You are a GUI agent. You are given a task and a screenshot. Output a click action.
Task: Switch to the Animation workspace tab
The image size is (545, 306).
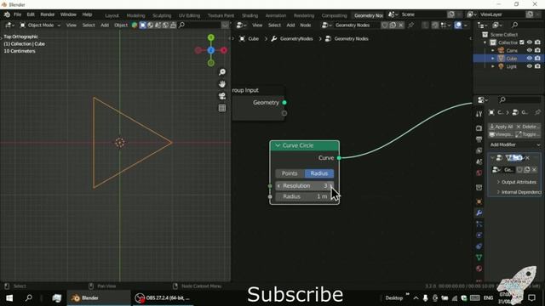pyautogui.click(x=276, y=15)
